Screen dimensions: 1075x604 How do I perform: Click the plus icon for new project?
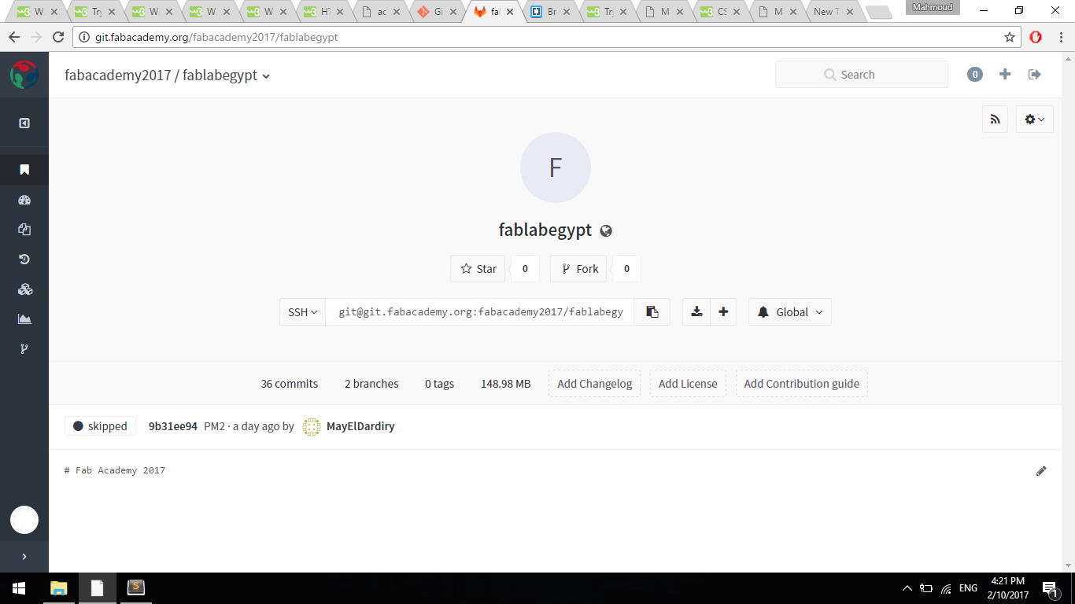[1005, 74]
